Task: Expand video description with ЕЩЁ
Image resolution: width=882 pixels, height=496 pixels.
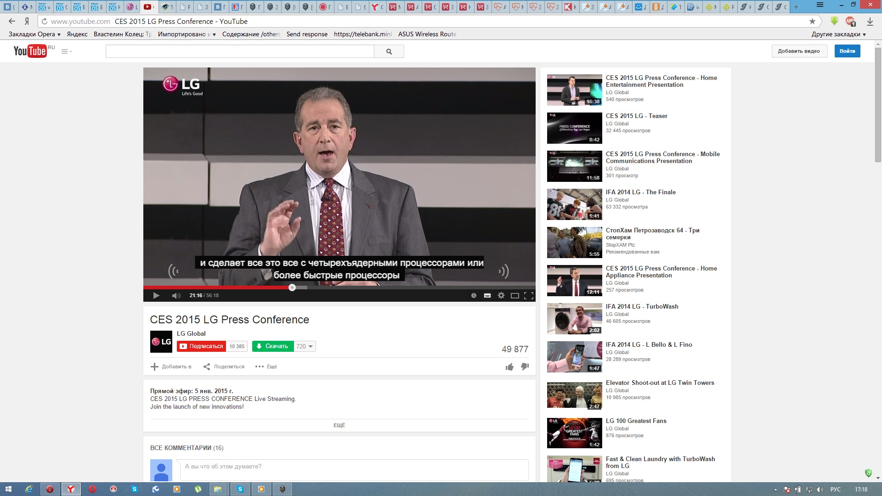Action: (339, 425)
